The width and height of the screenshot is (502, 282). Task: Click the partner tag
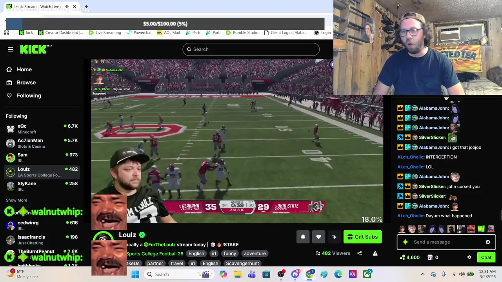coord(155,263)
